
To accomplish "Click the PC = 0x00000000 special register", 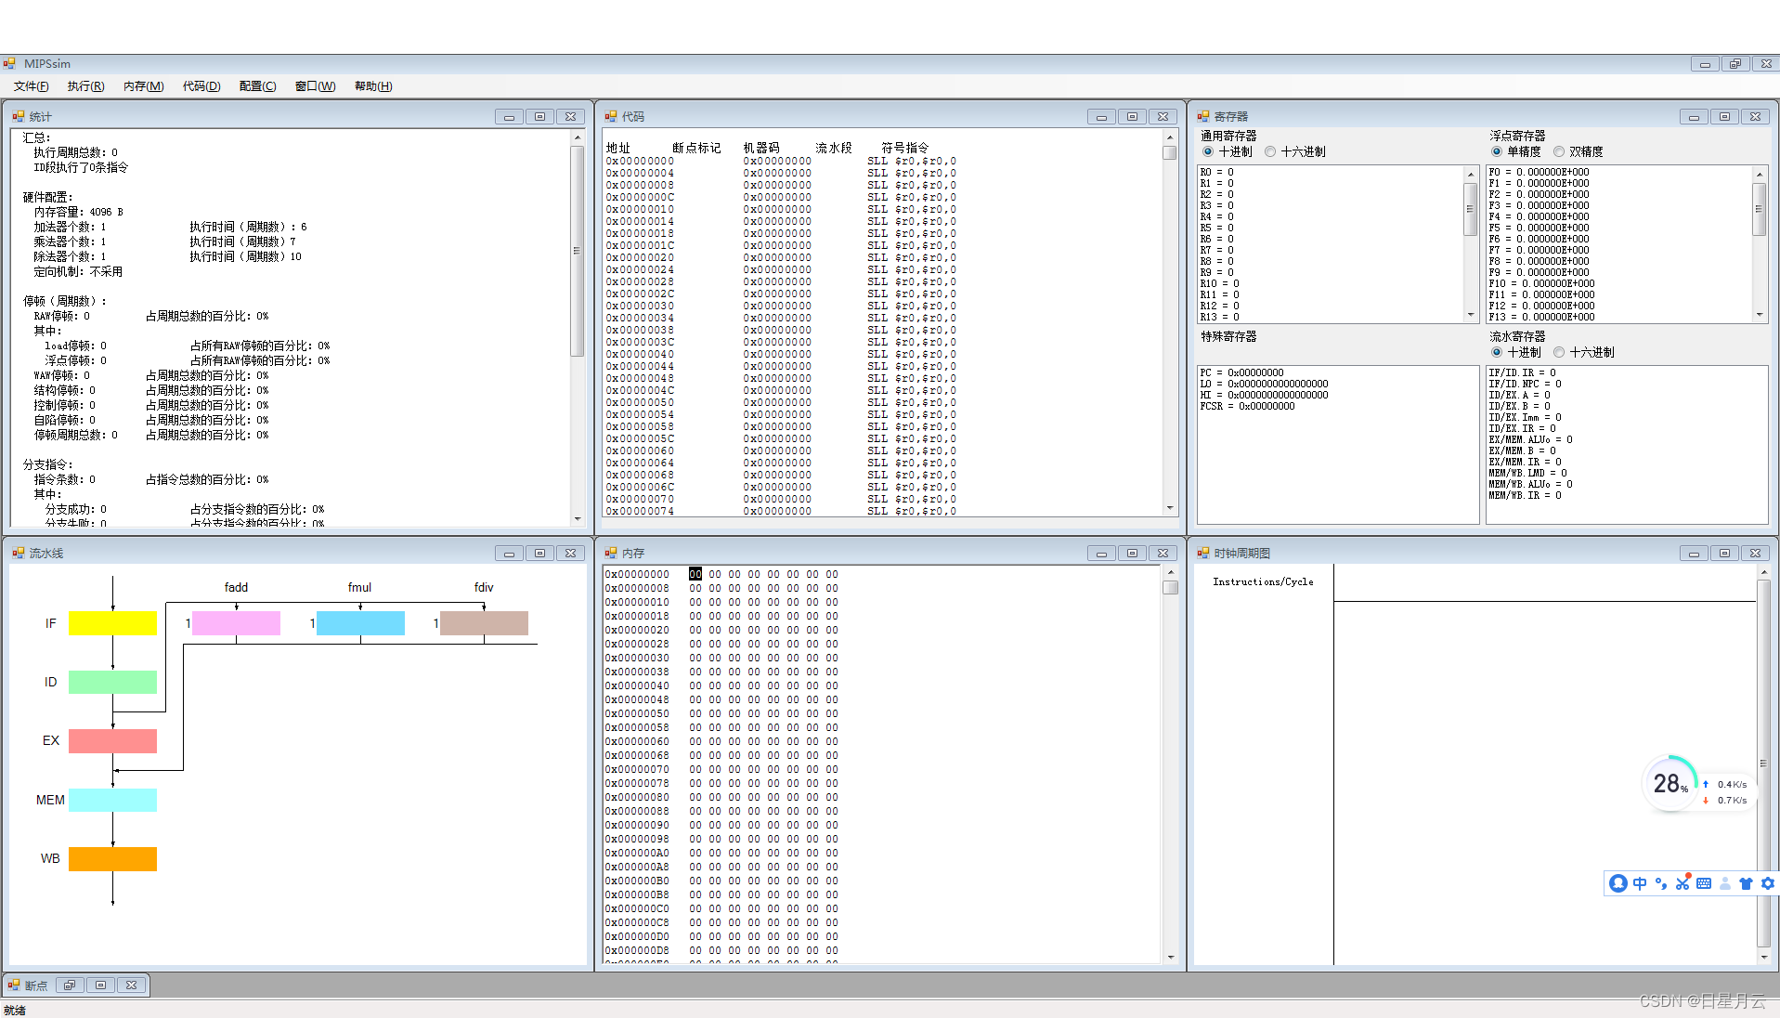I will tap(1241, 373).
